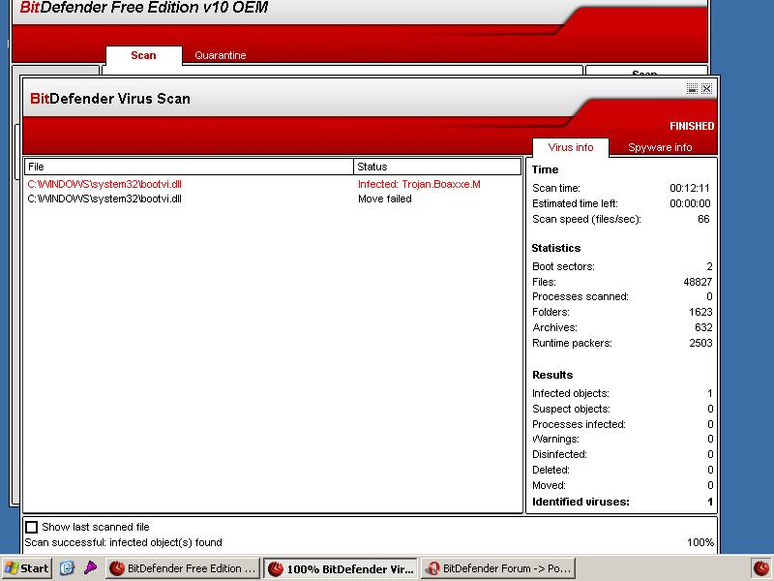This screenshot has width=774, height=581.
Task: Open BitDefender Forum taskbar window
Action: click(x=498, y=568)
